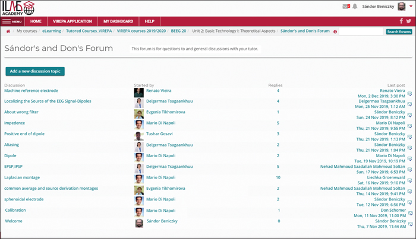Viewport: 416px width, 239px height.
Task: Subscribe icon for Dipole discussion row
Action: (x=409, y=158)
